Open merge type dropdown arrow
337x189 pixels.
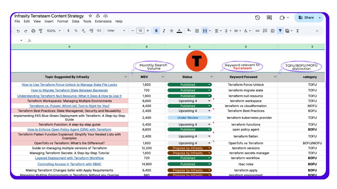210,31
